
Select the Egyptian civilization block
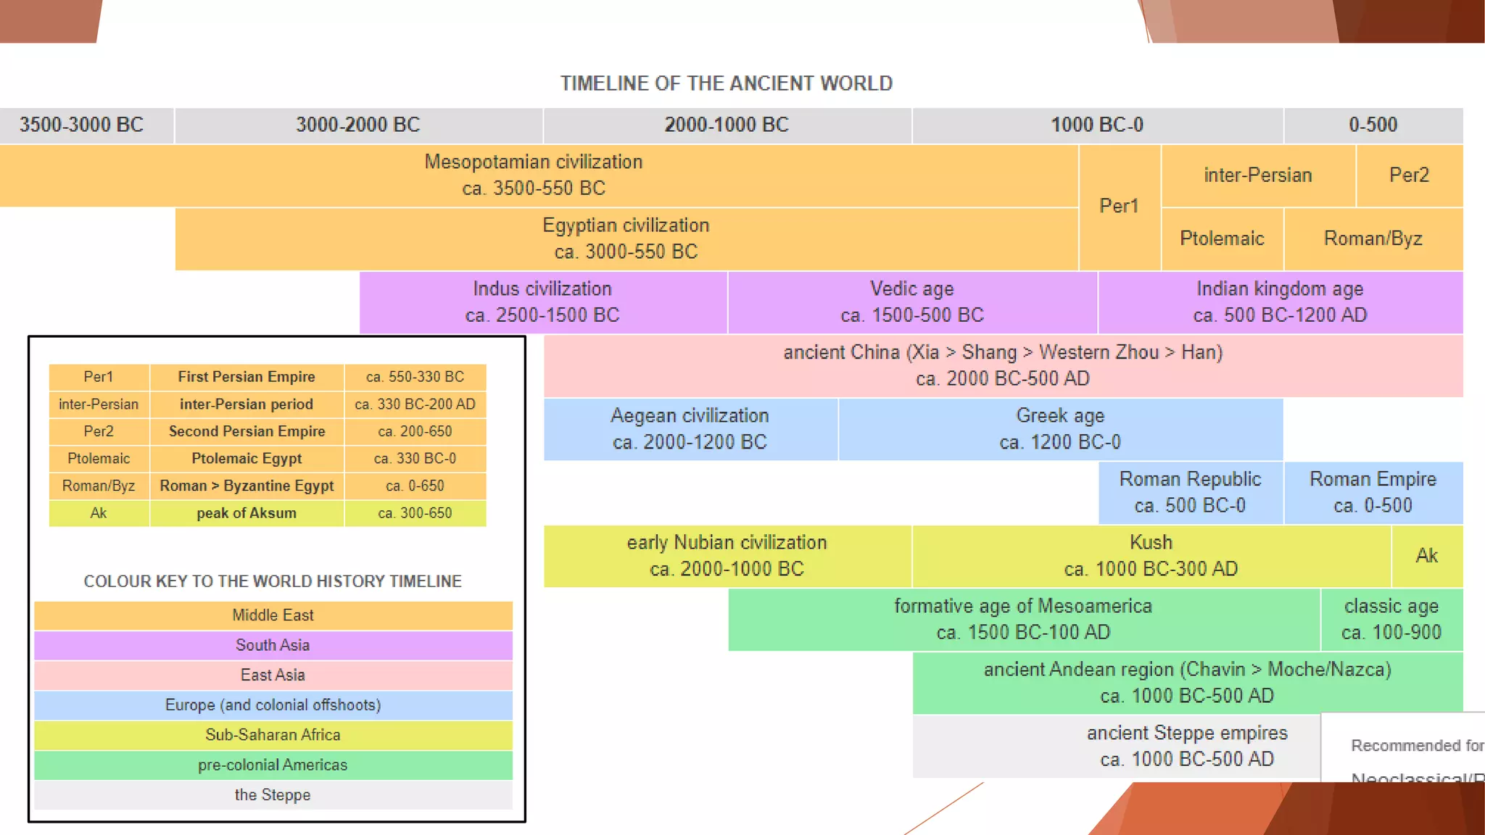(626, 238)
